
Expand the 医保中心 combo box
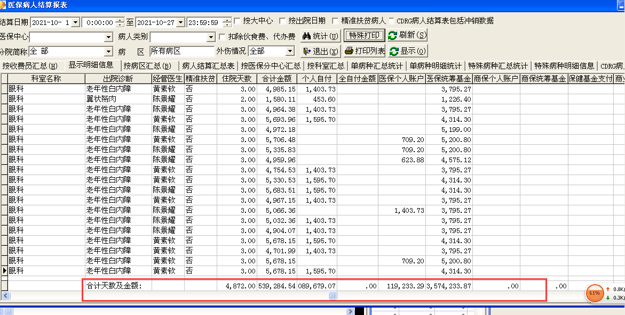point(108,37)
